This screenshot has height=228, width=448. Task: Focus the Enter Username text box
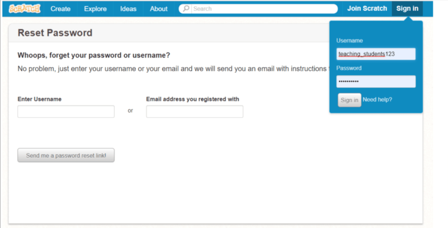pos(66,111)
